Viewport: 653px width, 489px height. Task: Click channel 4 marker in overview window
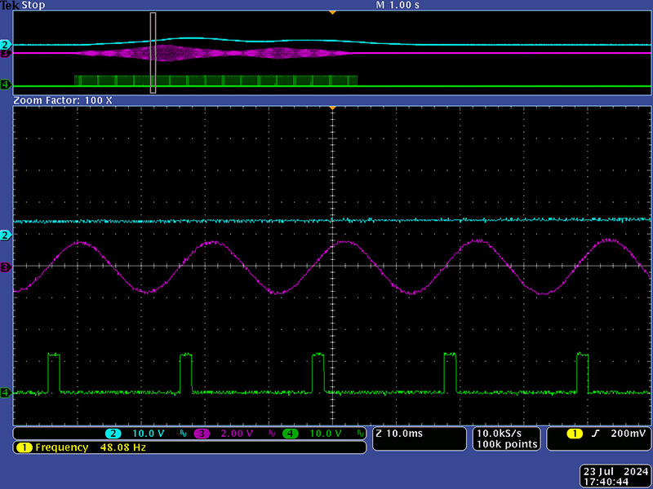(x=5, y=85)
